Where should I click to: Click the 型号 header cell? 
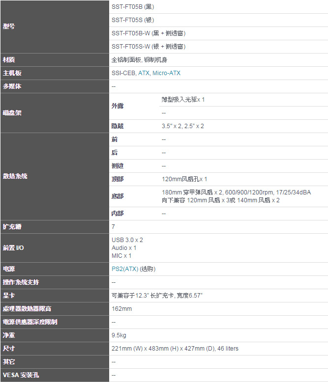pos(55,27)
